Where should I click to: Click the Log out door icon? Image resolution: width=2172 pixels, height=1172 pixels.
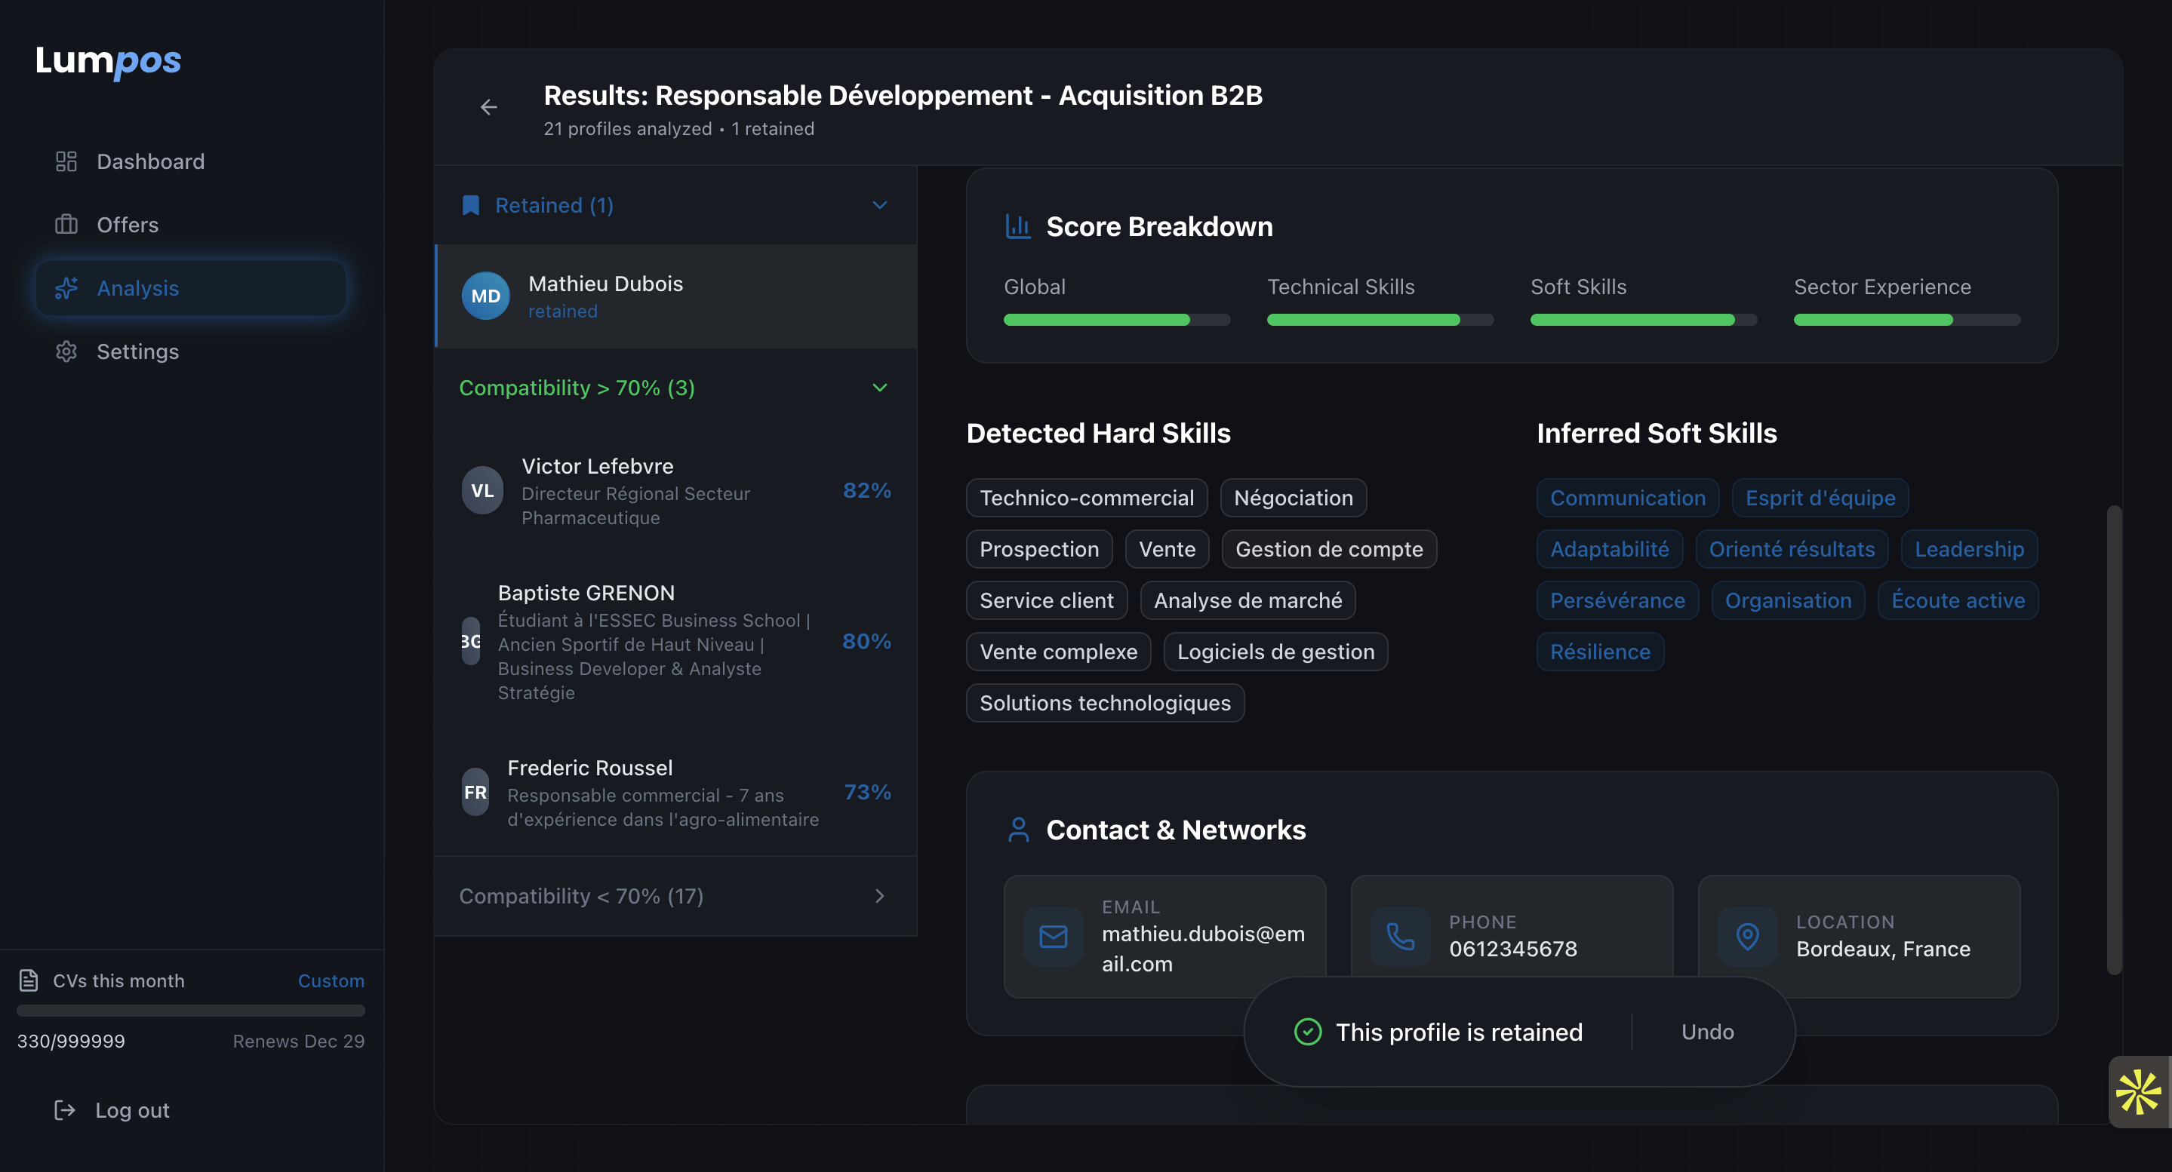pos(64,1109)
